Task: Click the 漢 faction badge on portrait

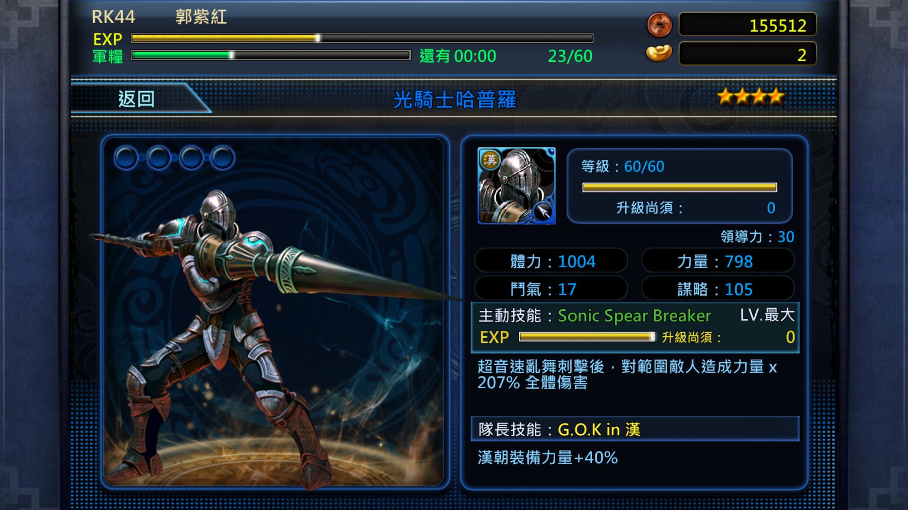Action: [x=490, y=160]
